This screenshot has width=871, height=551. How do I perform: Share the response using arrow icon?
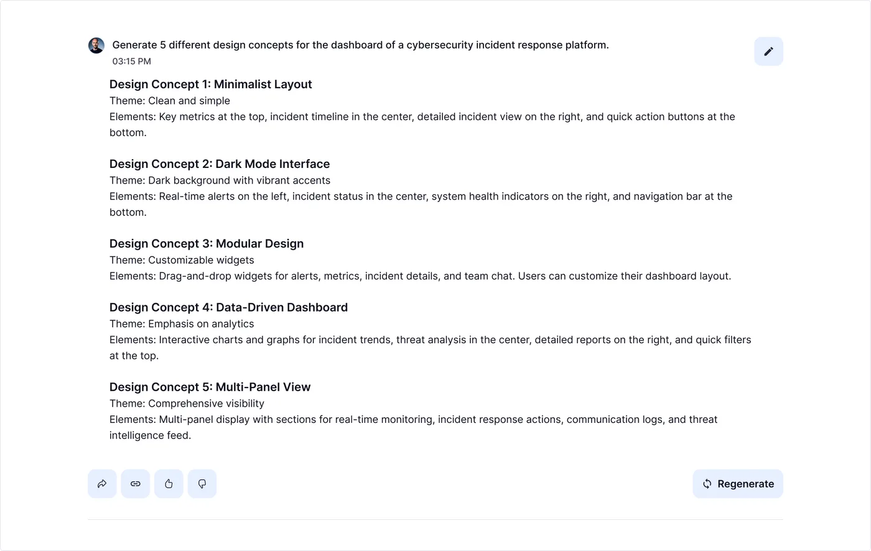[x=102, y=484]
